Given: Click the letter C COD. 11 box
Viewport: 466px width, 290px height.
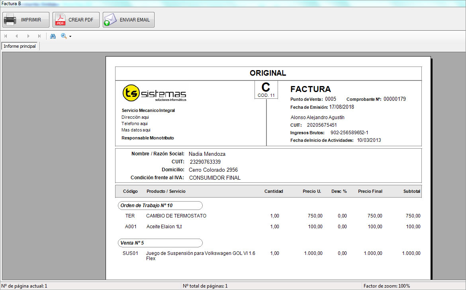Looking at the screenshot, I should 266,90.
